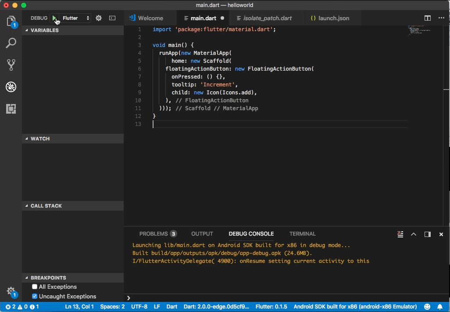The height and width of the screenshot is (312, 450).
Task: Collapse the Breakpoints section
Action: click(73, 278)
